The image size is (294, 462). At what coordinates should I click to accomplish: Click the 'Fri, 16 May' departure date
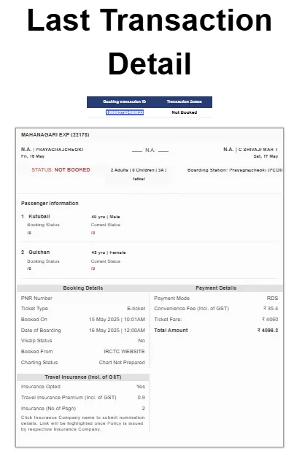(33, 156)
